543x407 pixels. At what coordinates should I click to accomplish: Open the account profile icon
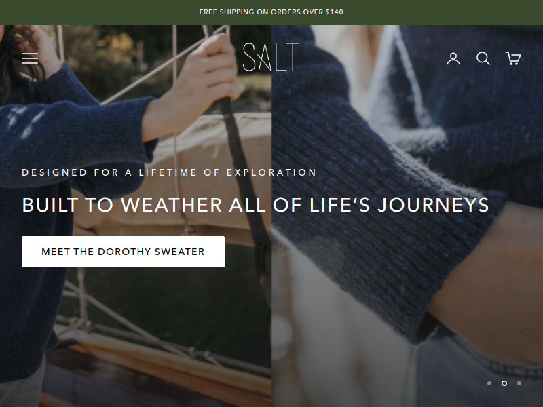pos(453,58)
